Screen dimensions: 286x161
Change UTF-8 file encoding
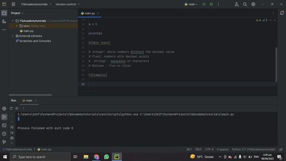point(209,149)
